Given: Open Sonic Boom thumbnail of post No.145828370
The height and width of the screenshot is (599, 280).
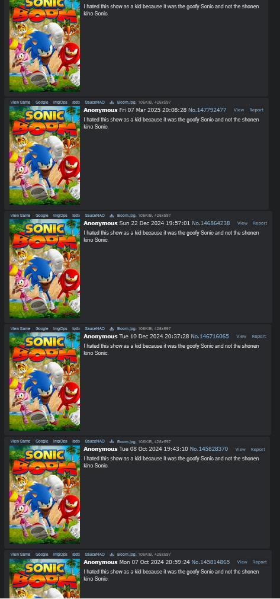Looking at the screenshot, I should point(44,494).
